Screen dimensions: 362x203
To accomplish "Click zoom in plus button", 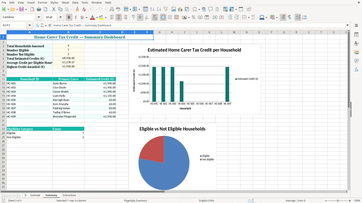I will [x=350, y=201].
